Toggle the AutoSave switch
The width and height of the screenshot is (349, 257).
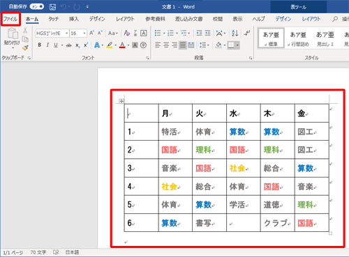click(x=37, y=7)
